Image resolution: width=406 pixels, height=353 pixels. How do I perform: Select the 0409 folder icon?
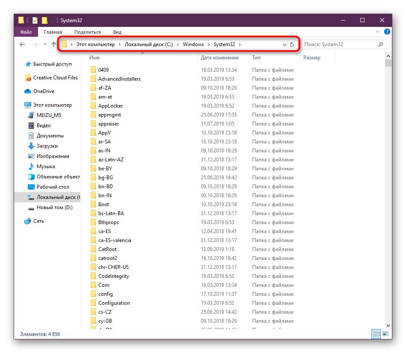(93, 70)
